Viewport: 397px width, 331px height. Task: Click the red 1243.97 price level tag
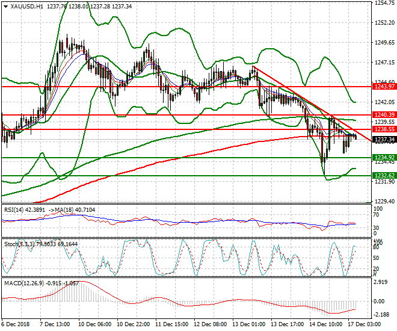click(x=383, y=87)
